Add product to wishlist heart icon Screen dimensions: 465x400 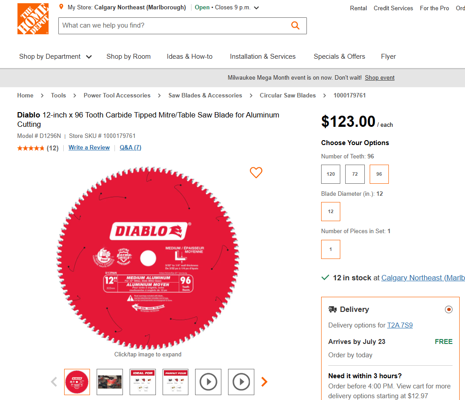256,172
